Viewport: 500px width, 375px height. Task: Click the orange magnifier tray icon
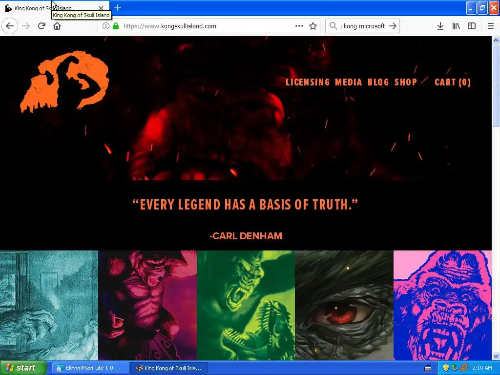coord(464,368)
